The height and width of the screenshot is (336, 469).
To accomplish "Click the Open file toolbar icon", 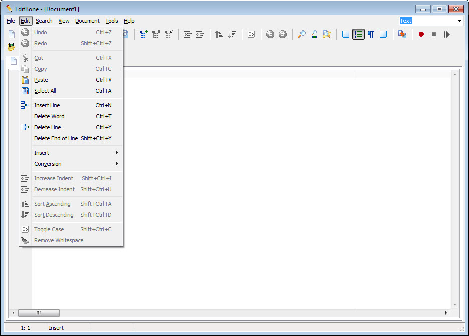I will [x=12, y=47].
